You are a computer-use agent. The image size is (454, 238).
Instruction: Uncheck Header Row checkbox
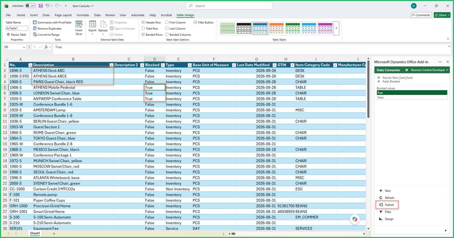[143, 22]
